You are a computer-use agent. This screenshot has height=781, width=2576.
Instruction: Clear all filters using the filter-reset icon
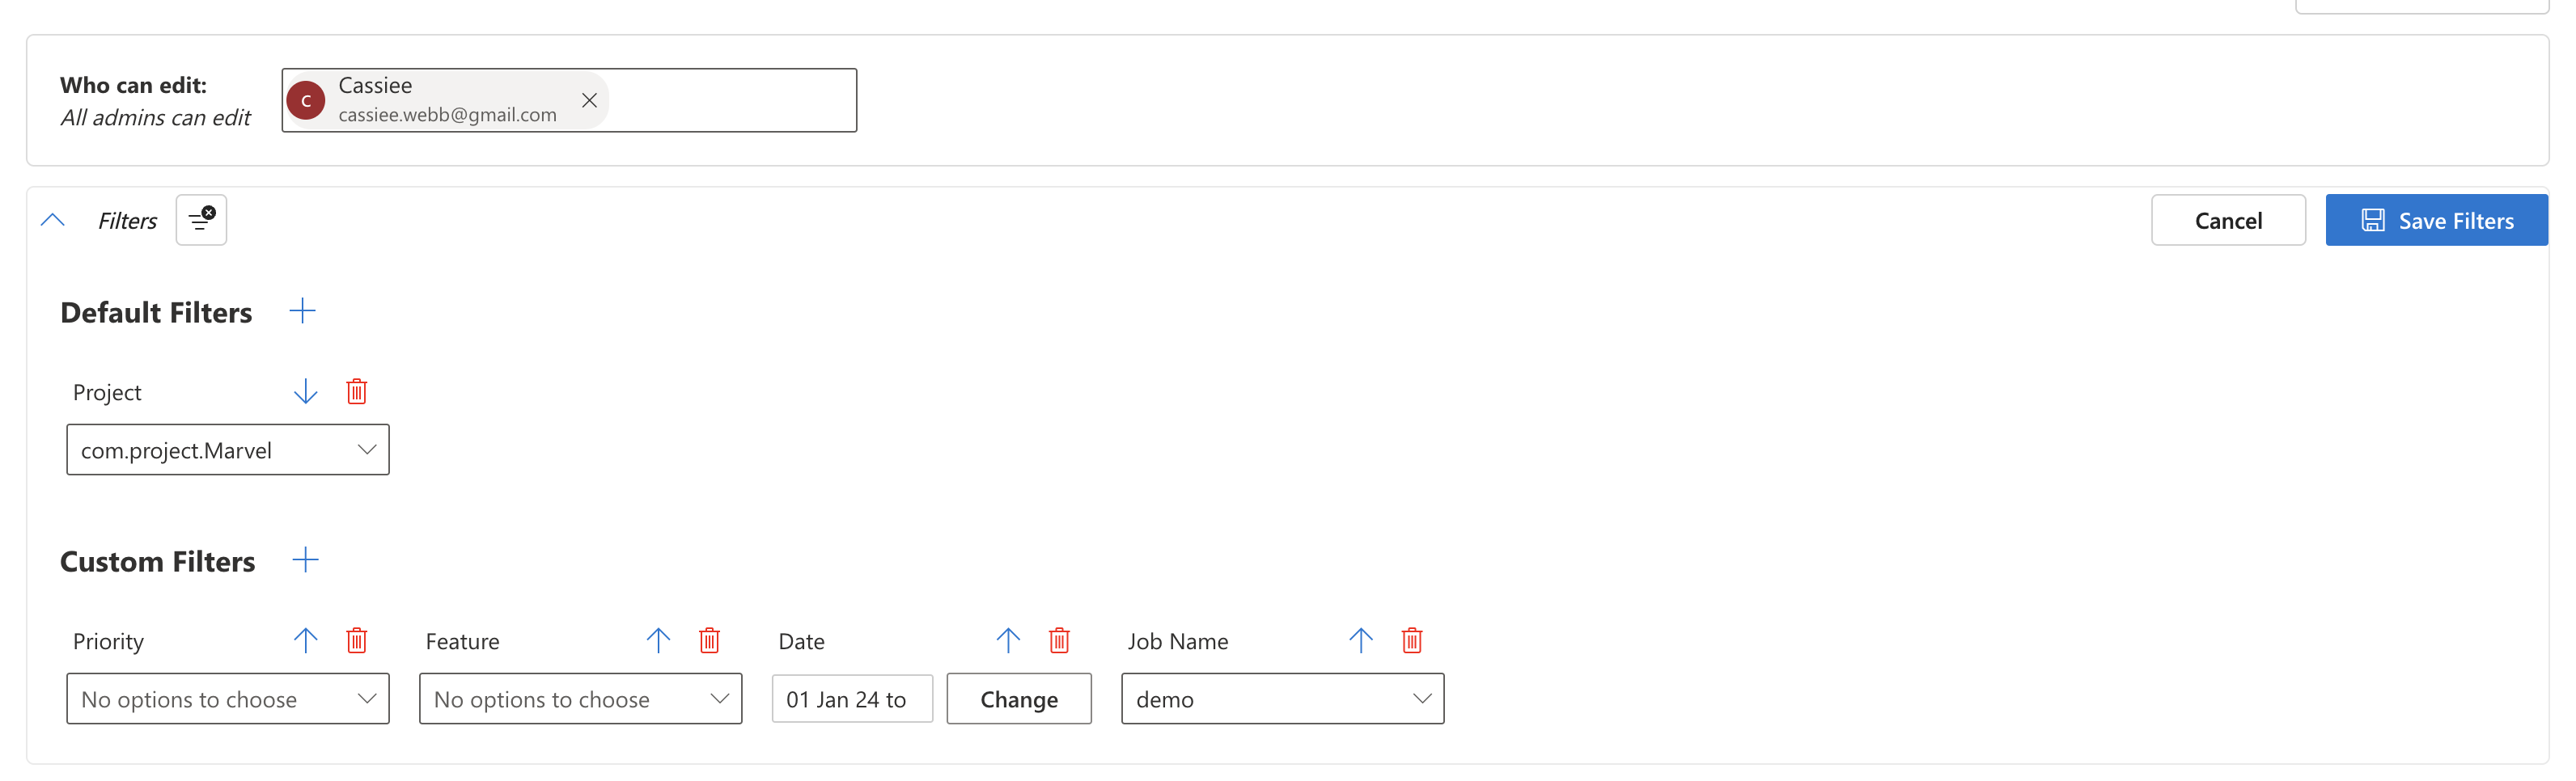point(200,220)
